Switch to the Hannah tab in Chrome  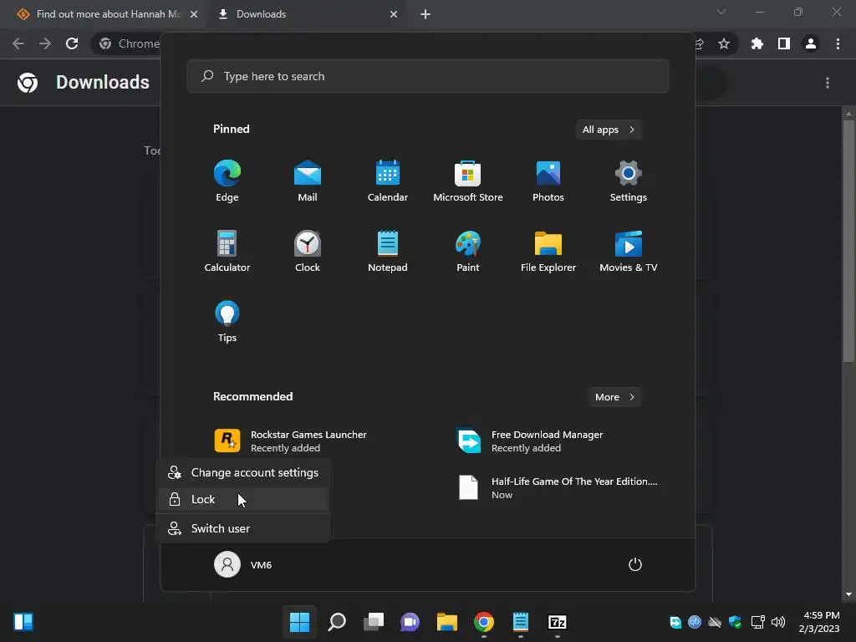tap(101, 14)
